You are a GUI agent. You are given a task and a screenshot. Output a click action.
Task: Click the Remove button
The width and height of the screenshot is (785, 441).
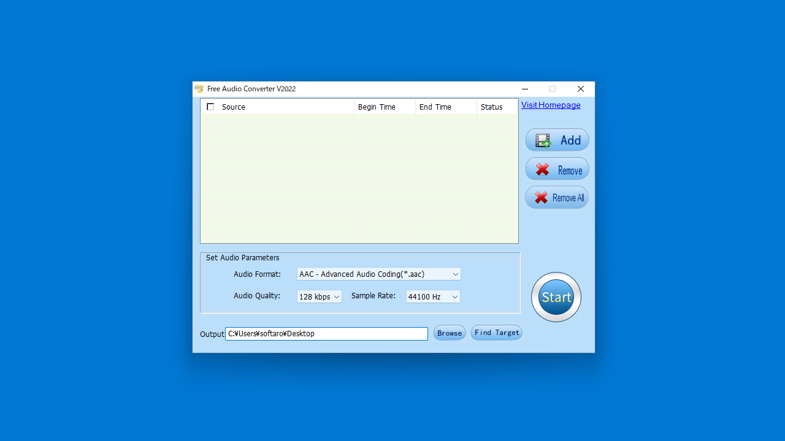click(x=557, y=169)
